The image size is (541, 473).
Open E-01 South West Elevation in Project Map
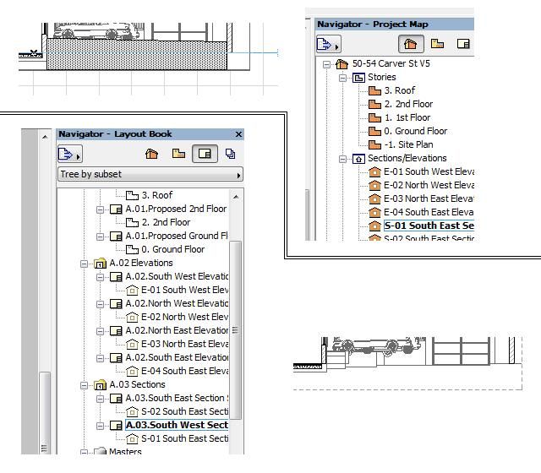pos(429,171)
